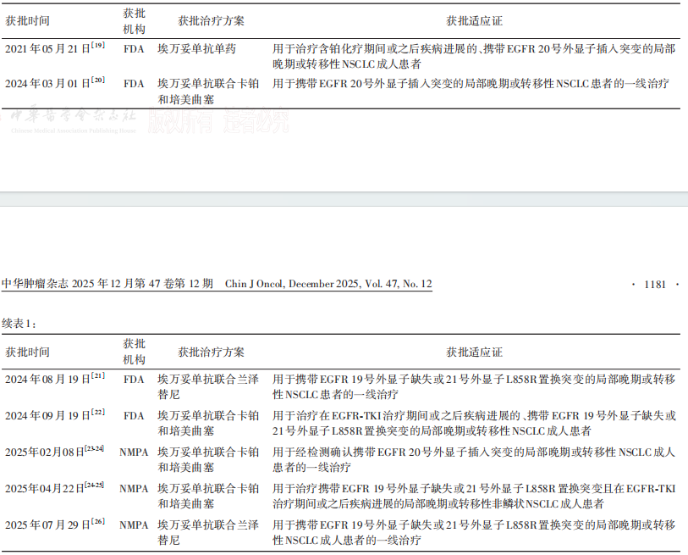Click citation [24-25] superscript

click(94, 486)
